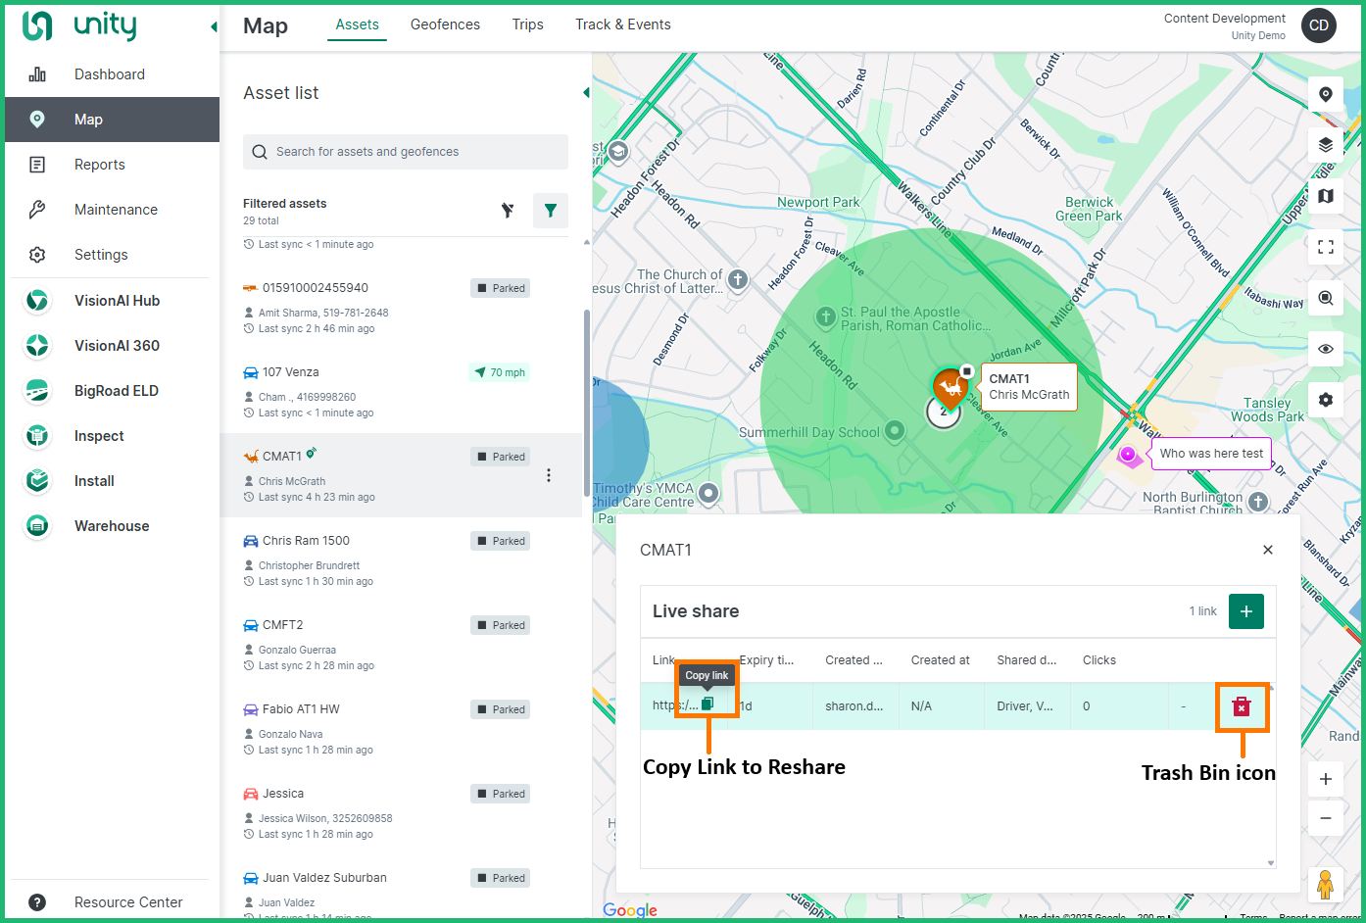Screen dimensions: 1366x923
Task: Go to Reports in the sidebar
Action: coord(100,165)
